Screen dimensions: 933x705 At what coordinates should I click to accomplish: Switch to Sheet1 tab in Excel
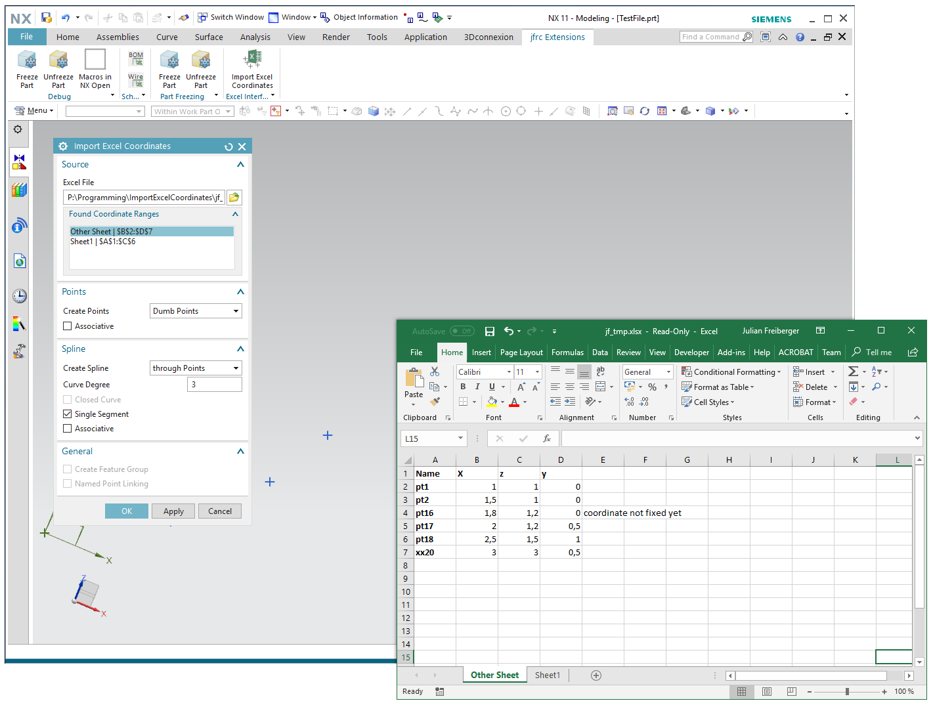coord(548,675)
